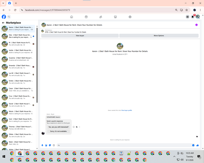Open the Facebook apps grid menu
Screen dimensions: 204x163
pyautogui.click(x=187, y=17)
